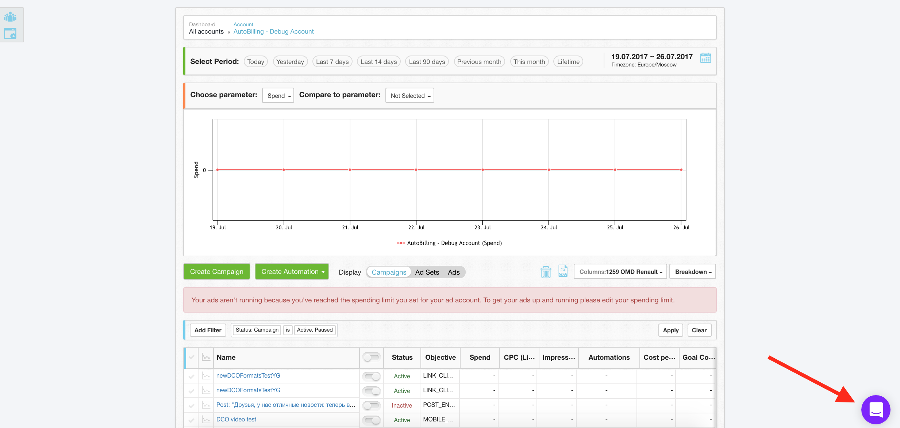Toggle status of second newDCOFormatsTestYG campaign
Viewport: 900px width, 428px height.
(x=372, y=390)
